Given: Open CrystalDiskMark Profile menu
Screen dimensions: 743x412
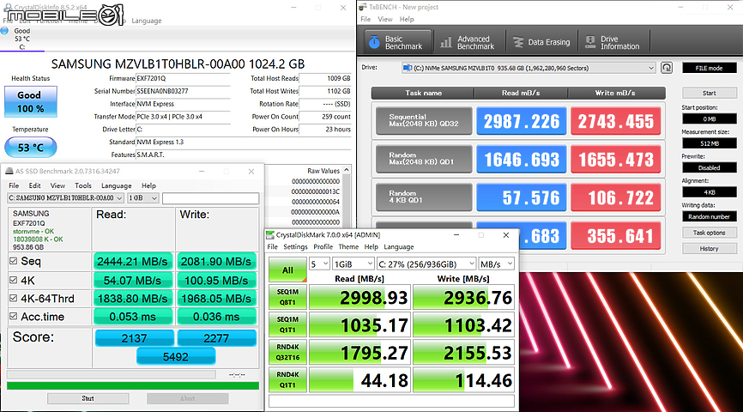Looking at the screenshot, I should click(x=323, y=246).
